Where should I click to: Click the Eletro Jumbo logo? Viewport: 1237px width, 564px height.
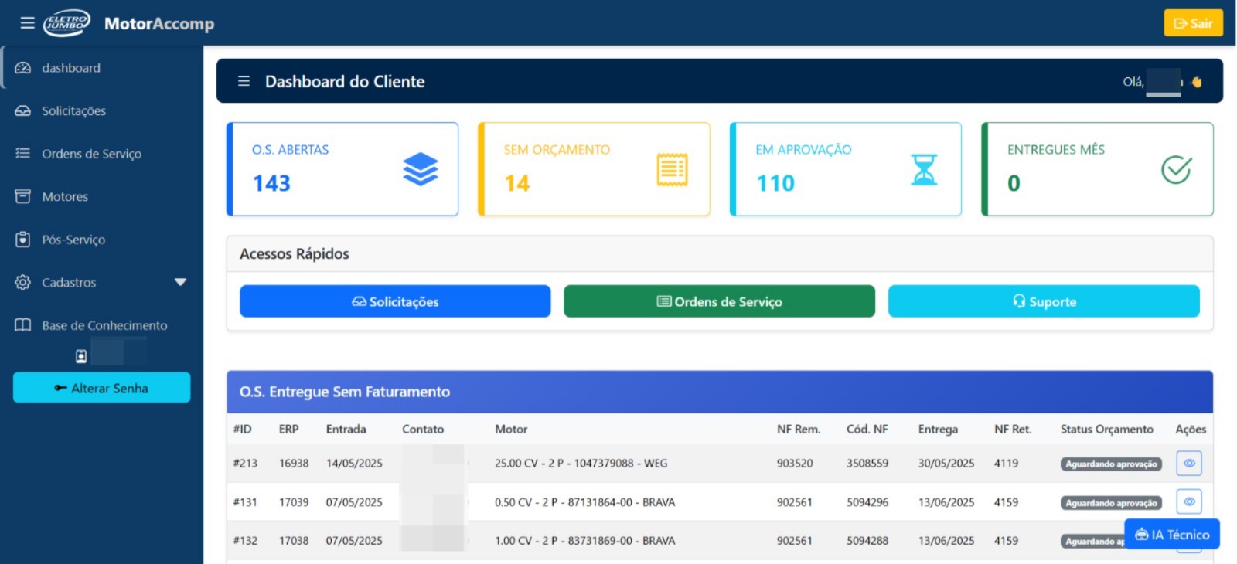[66, 23]
